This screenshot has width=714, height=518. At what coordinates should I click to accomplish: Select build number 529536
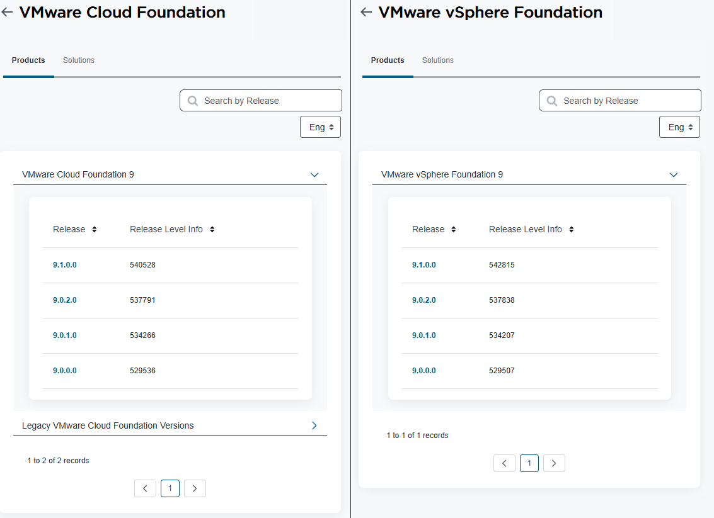click(142, 371)
